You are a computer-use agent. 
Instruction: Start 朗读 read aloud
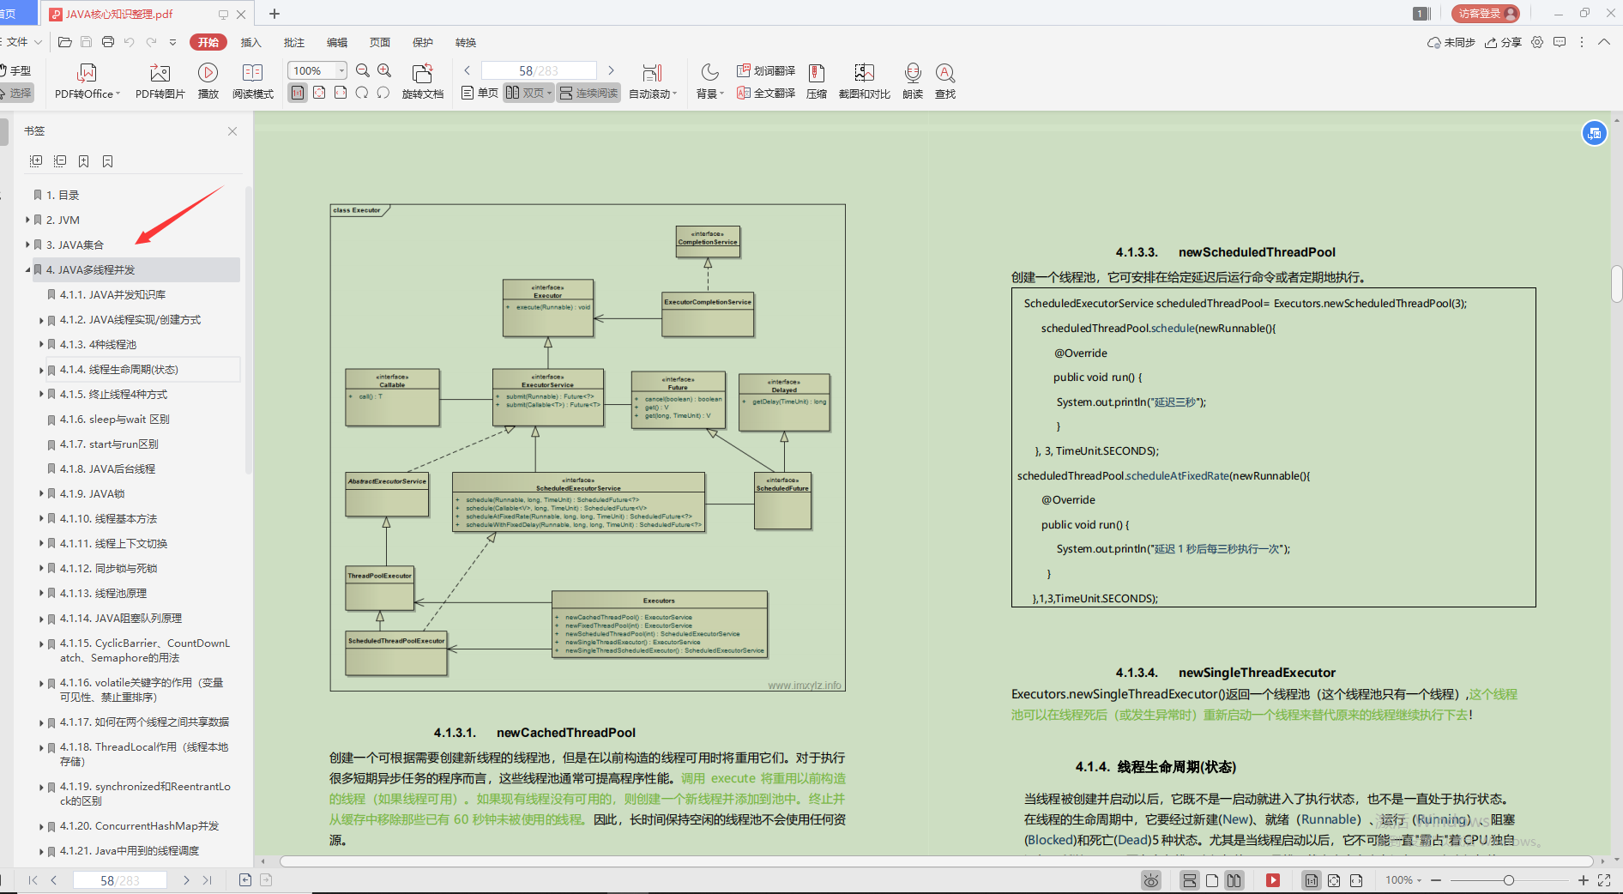913,82
